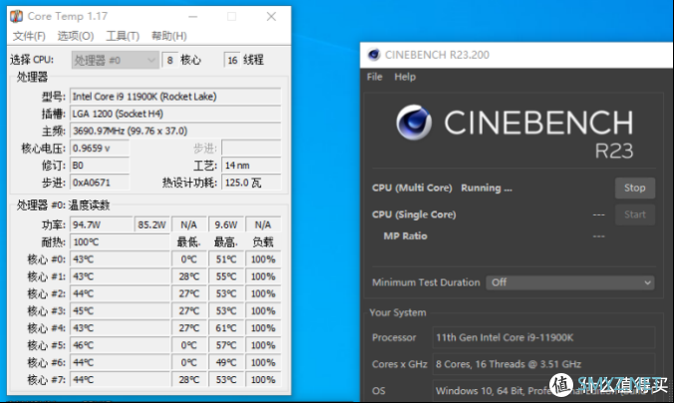This screenshot has height=403, width=674.
Task: Open the 工具(T) menu in Core Temp
Action: (123, 36)
